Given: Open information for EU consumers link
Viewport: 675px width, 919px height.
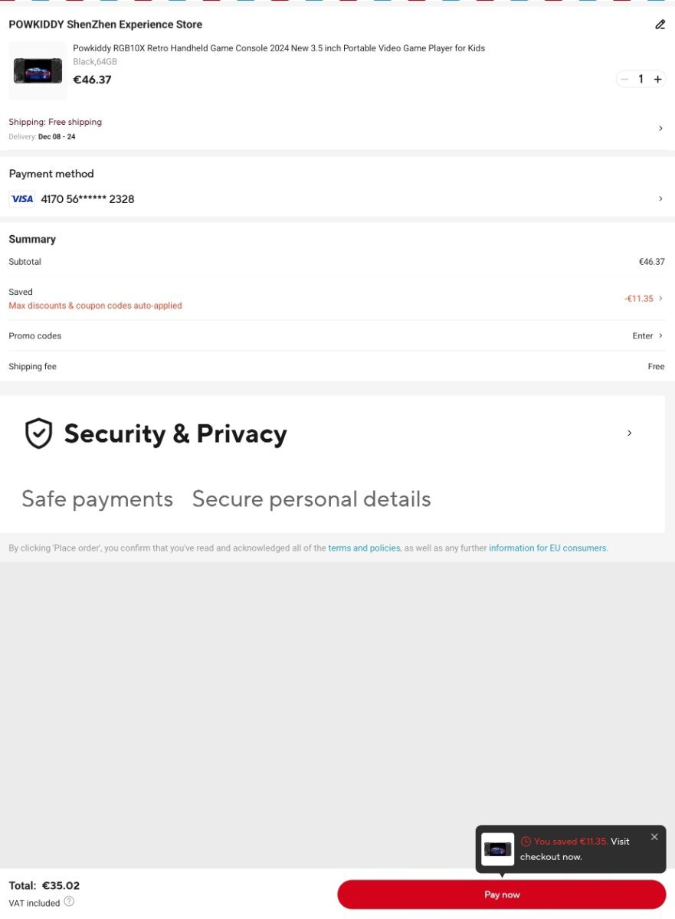Looking at the screenshot, I should (548, 548).
